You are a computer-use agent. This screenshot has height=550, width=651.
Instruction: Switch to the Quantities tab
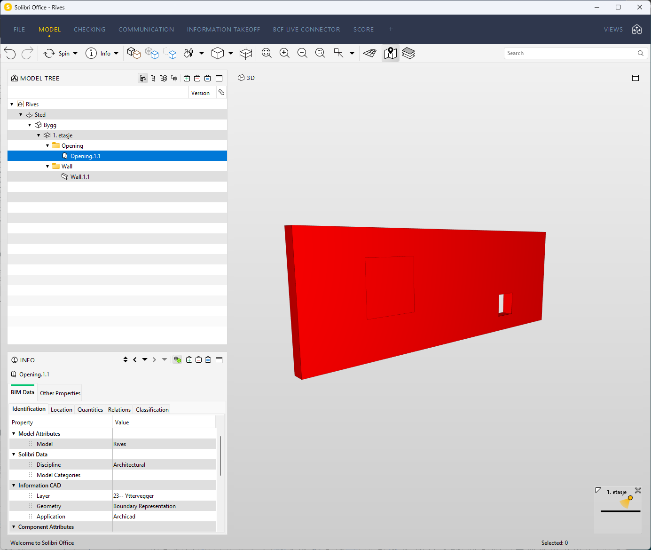coord(90,410)
